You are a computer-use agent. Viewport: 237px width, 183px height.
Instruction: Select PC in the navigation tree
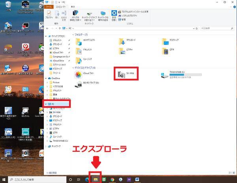click(x=53, y=104)
